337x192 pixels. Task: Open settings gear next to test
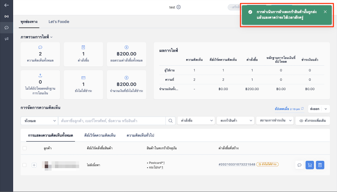pos(179,7)
